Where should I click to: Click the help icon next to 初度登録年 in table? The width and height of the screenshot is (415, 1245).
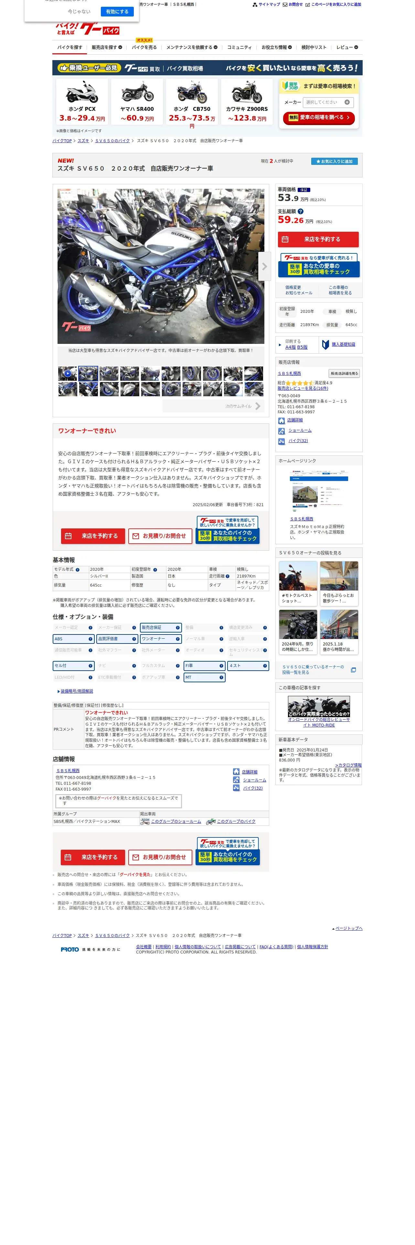coord(155,570)
